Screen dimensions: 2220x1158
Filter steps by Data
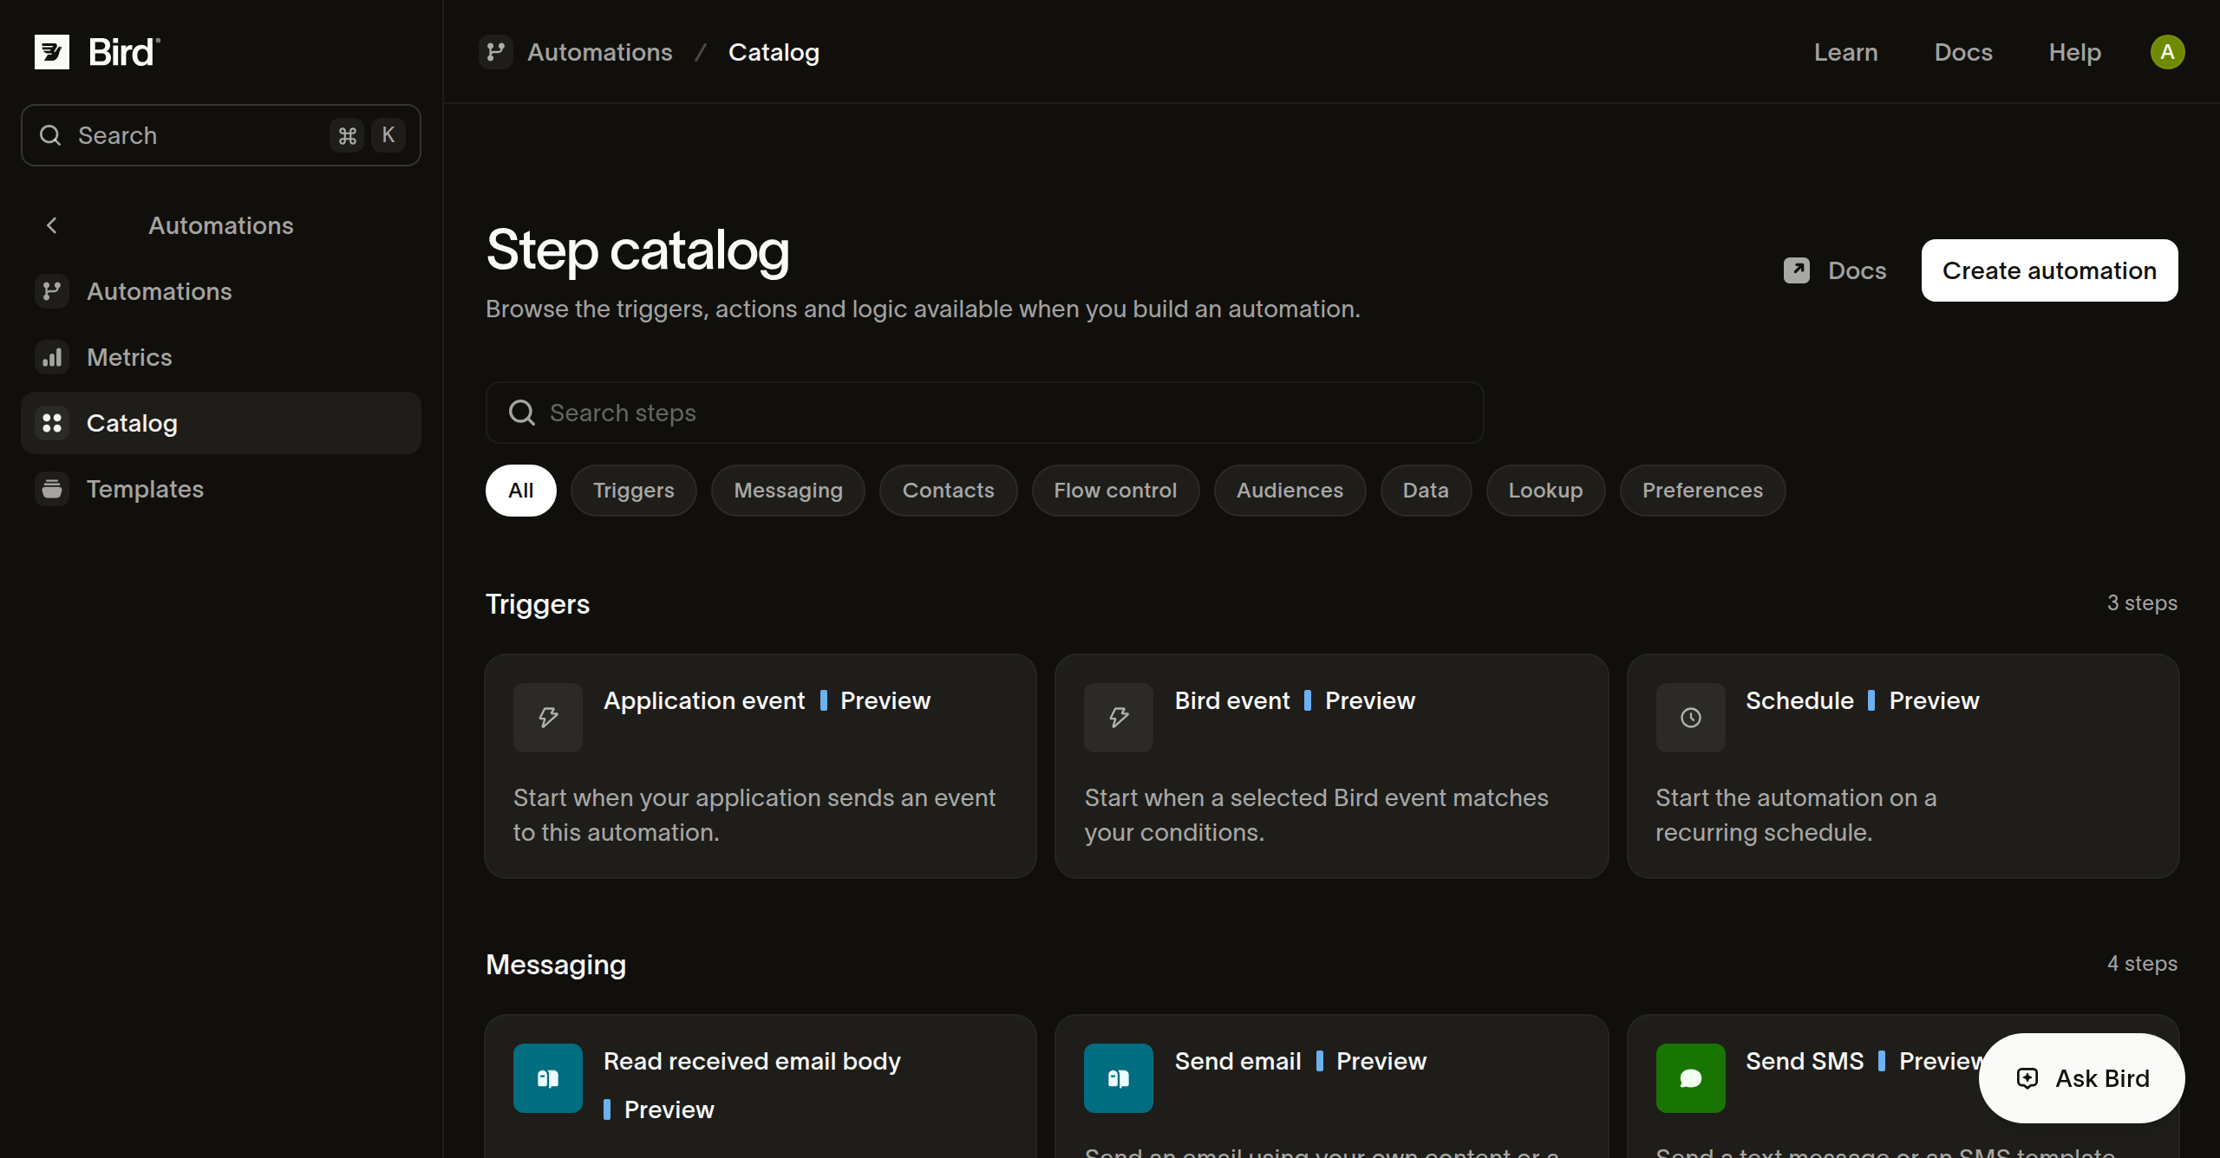(1427, 491)
